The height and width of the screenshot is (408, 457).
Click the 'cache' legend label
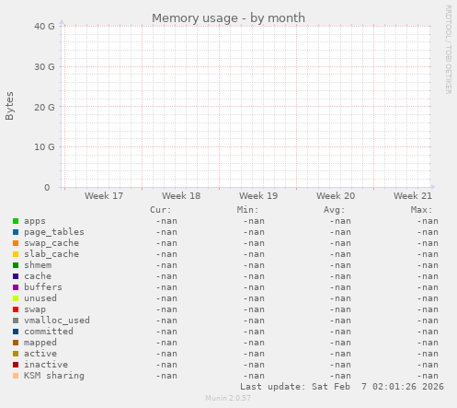click(38, 276)
